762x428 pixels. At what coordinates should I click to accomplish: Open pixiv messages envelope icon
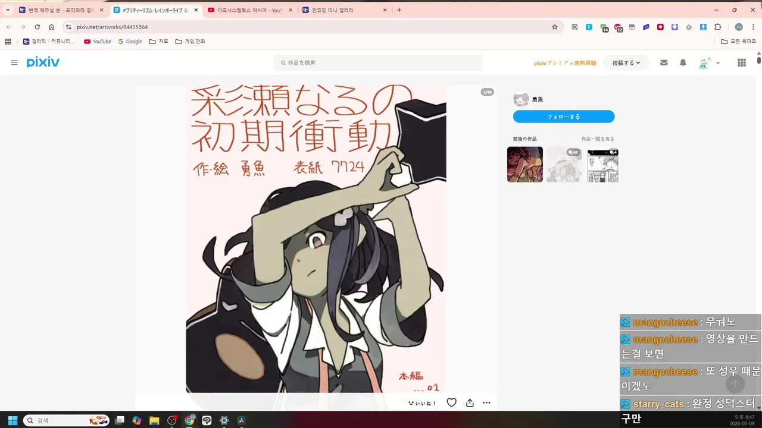(x=664, y=62)
